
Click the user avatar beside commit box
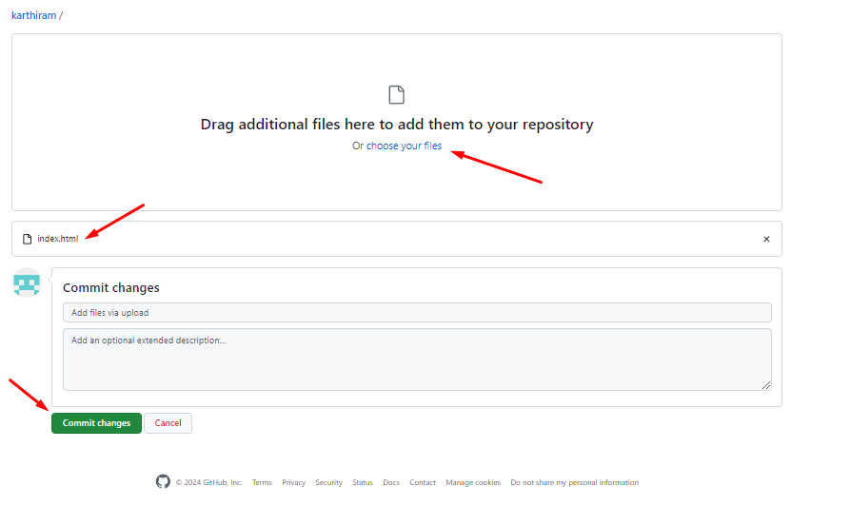click(x=27, y=282)
